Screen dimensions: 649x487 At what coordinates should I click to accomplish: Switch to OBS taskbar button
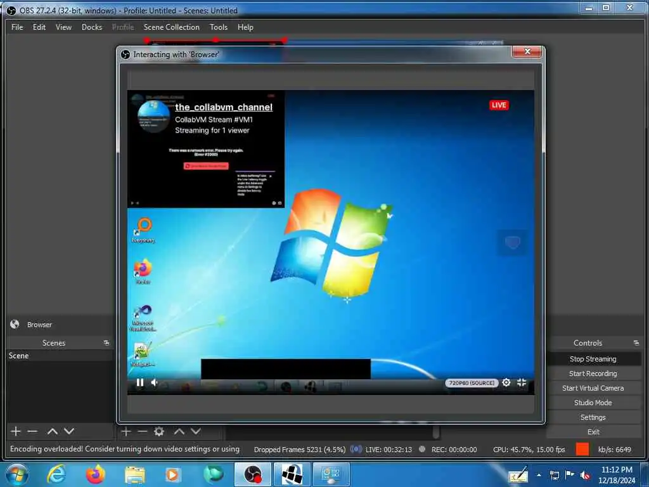pyautogui.click(x=252, y=474)
